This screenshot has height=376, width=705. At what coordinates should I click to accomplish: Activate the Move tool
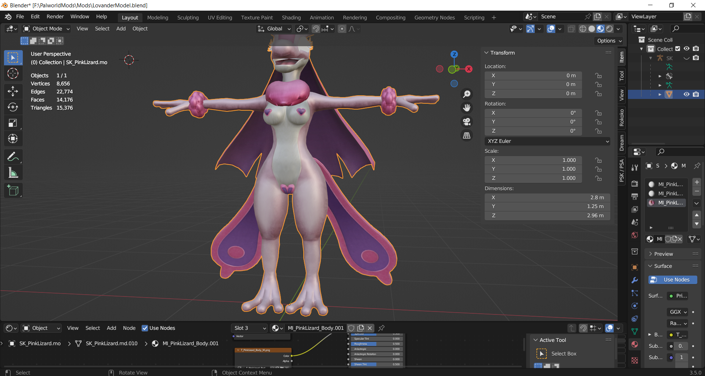pyautogui.click(x=13, y=91)
